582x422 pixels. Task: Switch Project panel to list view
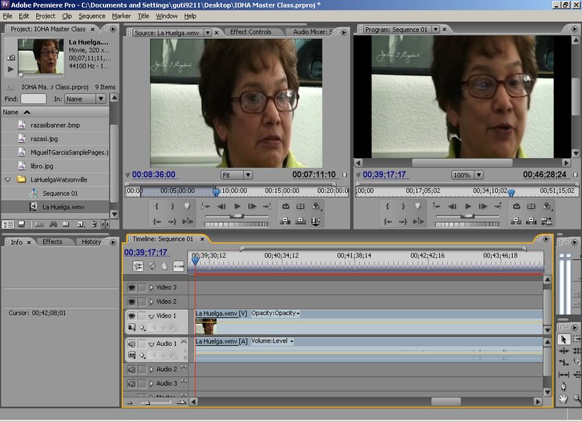[8, 225]
